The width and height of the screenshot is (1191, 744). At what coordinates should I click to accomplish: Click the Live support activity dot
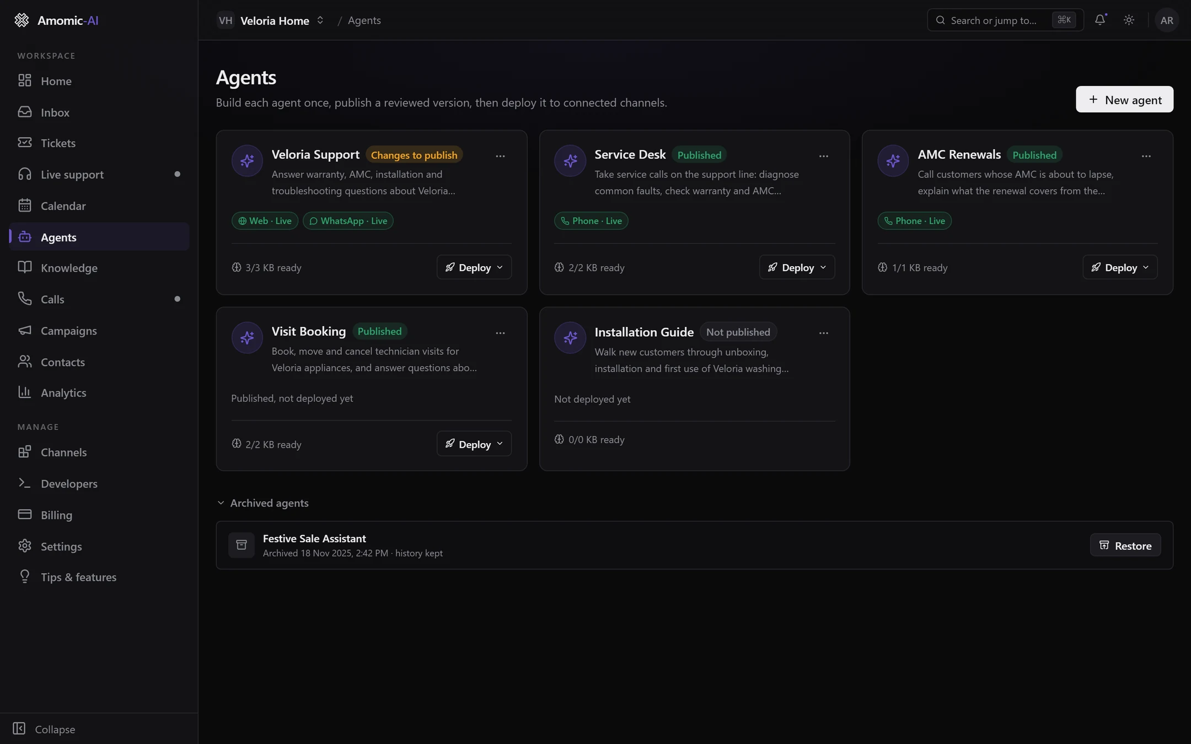pyautogui.click(x=177, y=174)
